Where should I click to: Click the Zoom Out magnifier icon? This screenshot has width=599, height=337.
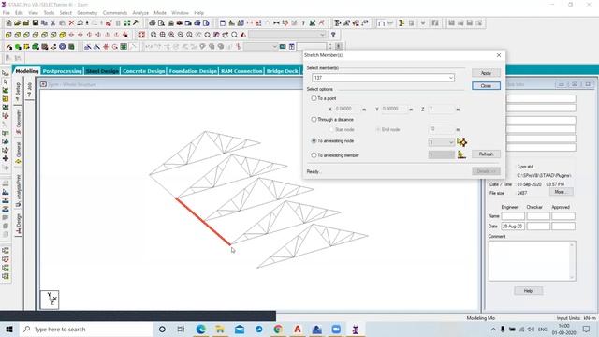[x=181, y=35]
